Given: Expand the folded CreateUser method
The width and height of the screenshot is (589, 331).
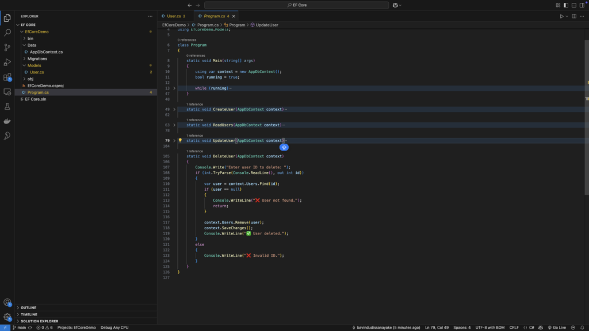Looking at the screenshot, I should 174,110.
